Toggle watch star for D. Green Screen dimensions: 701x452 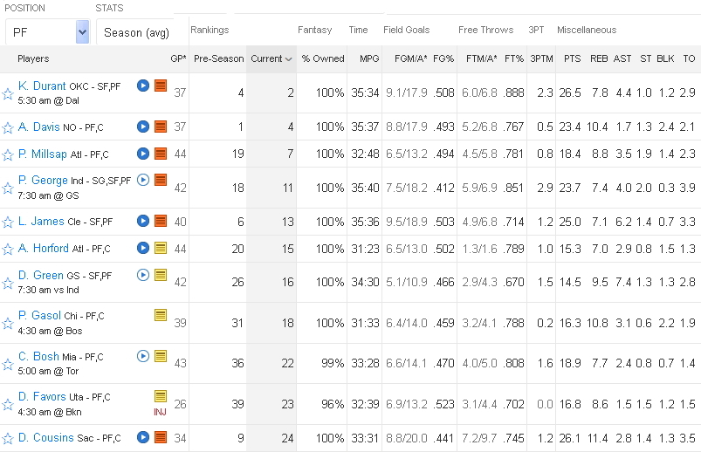coord(8,282)
